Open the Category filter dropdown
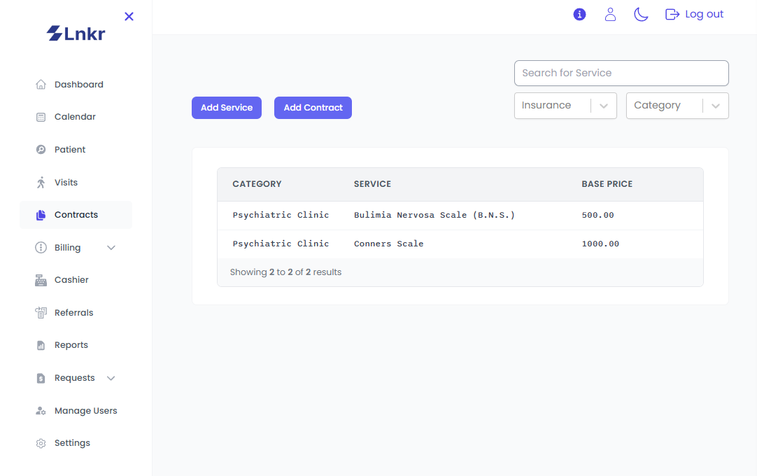The height and width of the screenshot is (476, 757). (677, 105)
